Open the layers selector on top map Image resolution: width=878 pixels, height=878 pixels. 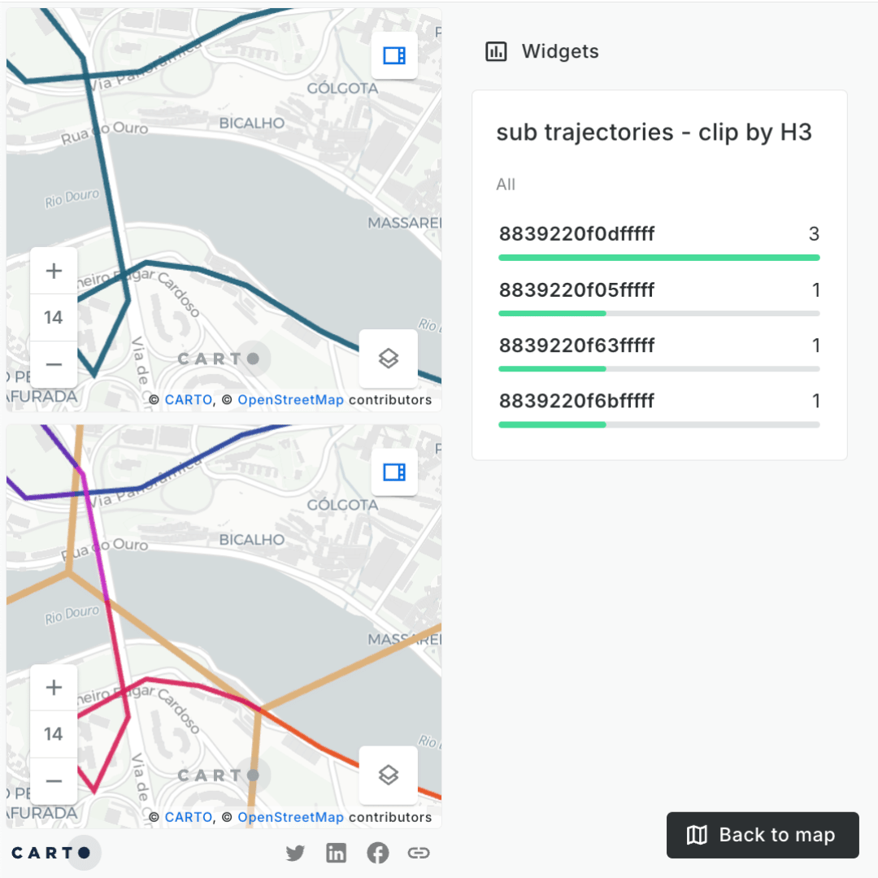388,359
